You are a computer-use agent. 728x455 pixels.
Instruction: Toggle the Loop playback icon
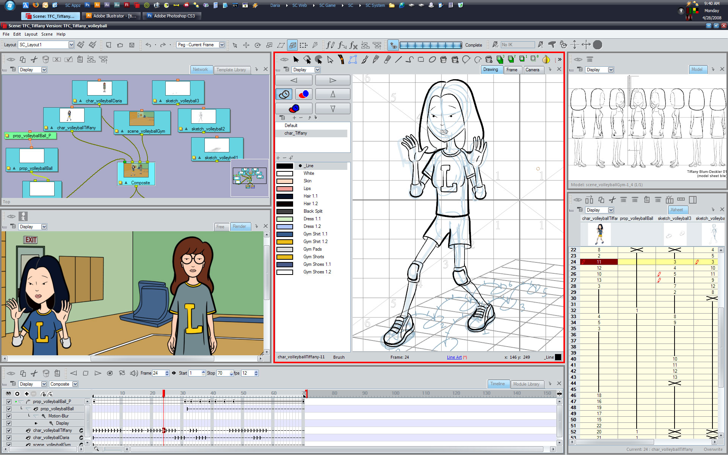(122, 373)
